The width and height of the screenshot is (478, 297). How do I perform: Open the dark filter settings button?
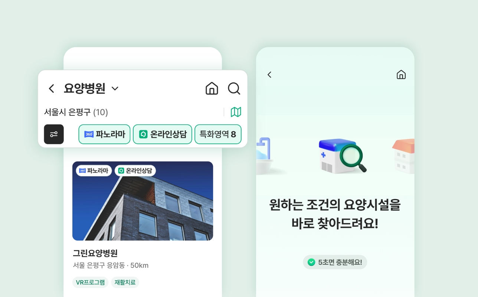click(x=54, y=134)
